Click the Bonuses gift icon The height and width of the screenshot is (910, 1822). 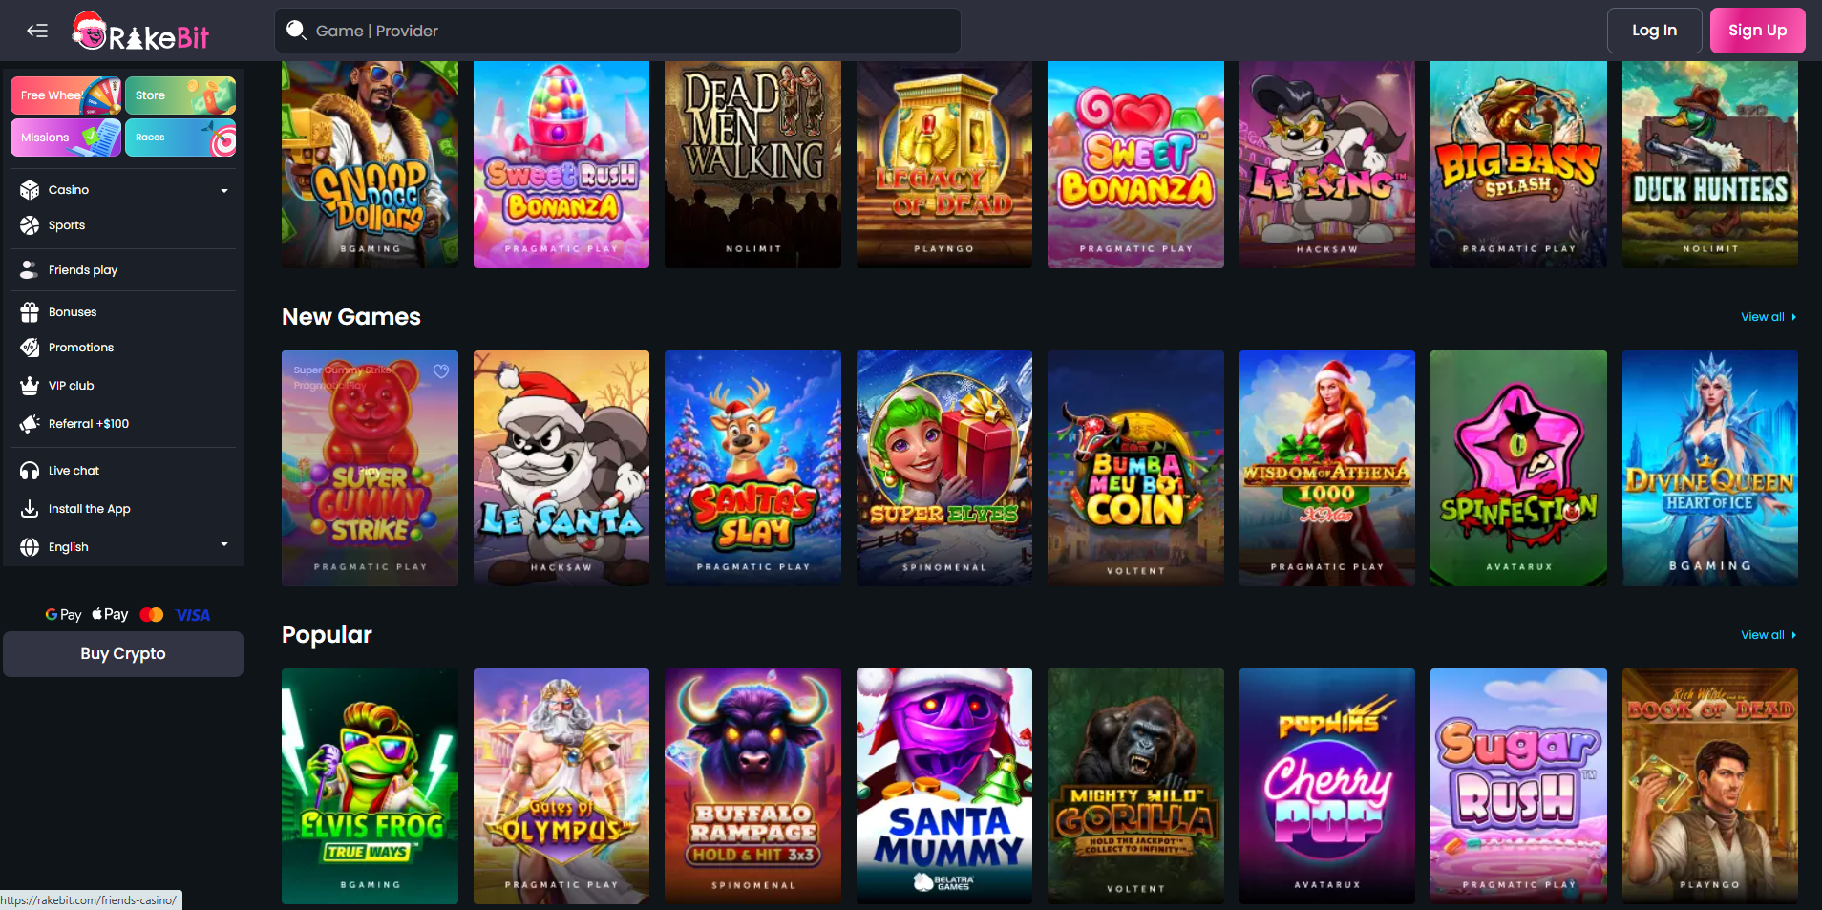(30, 312)
